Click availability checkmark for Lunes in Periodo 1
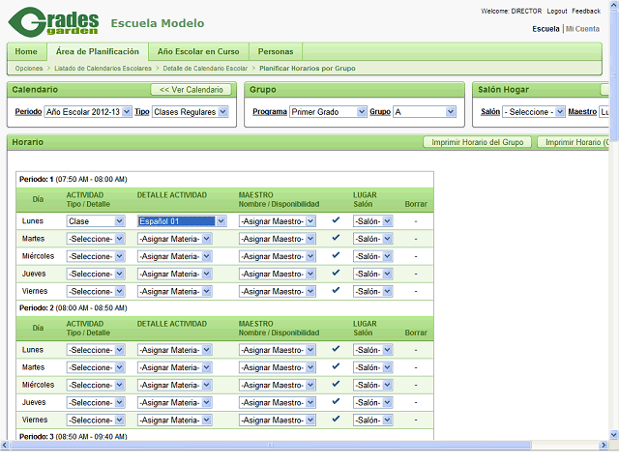Image resolution: width=619 pixels, height=464 pixels. click(x=336, y=220)
